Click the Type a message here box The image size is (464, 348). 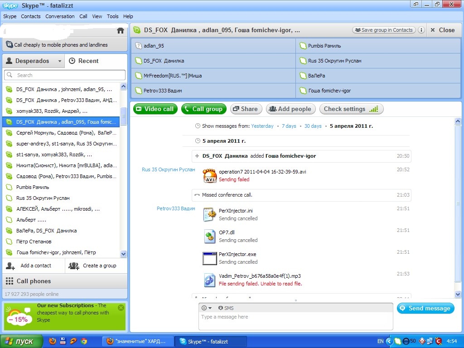pyautogui.click(x=295, y=321)
